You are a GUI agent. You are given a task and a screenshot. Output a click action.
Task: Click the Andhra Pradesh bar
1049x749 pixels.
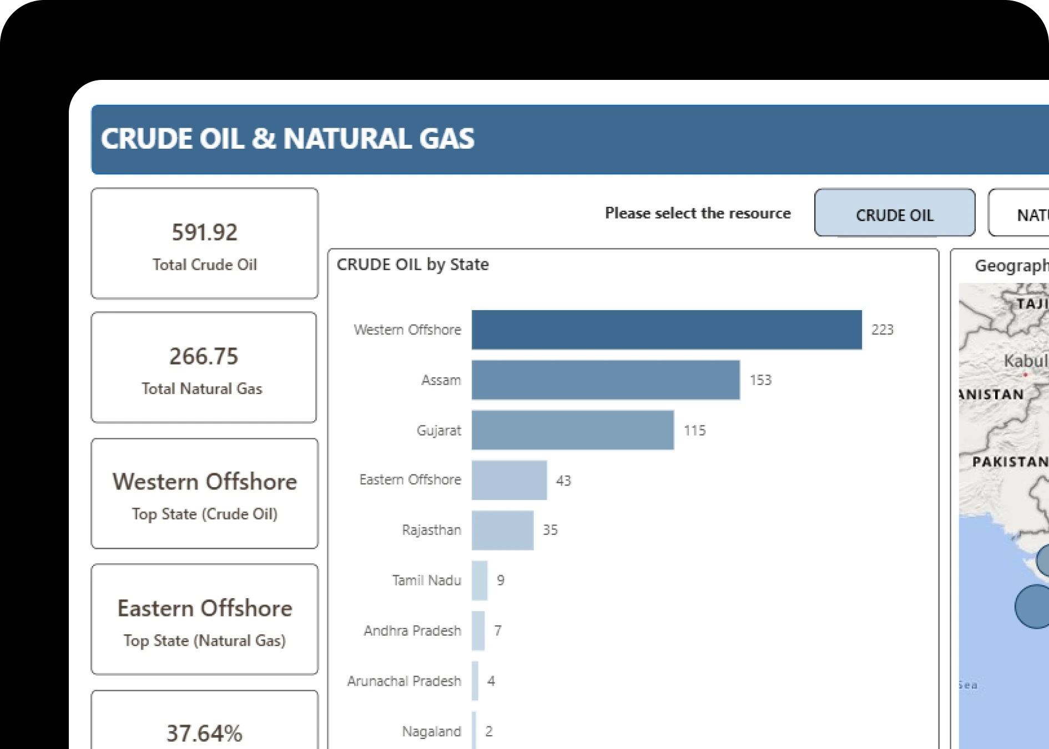pos(478,631)
